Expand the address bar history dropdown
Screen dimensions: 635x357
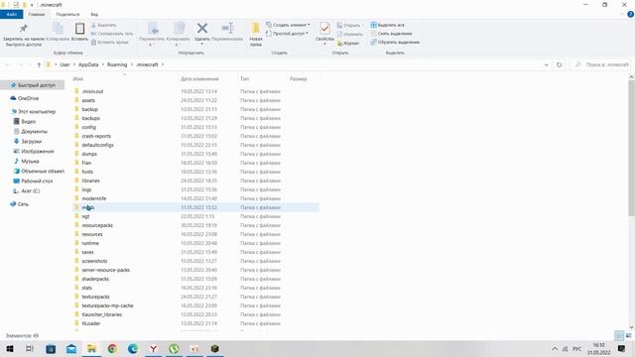pos(547,64)
